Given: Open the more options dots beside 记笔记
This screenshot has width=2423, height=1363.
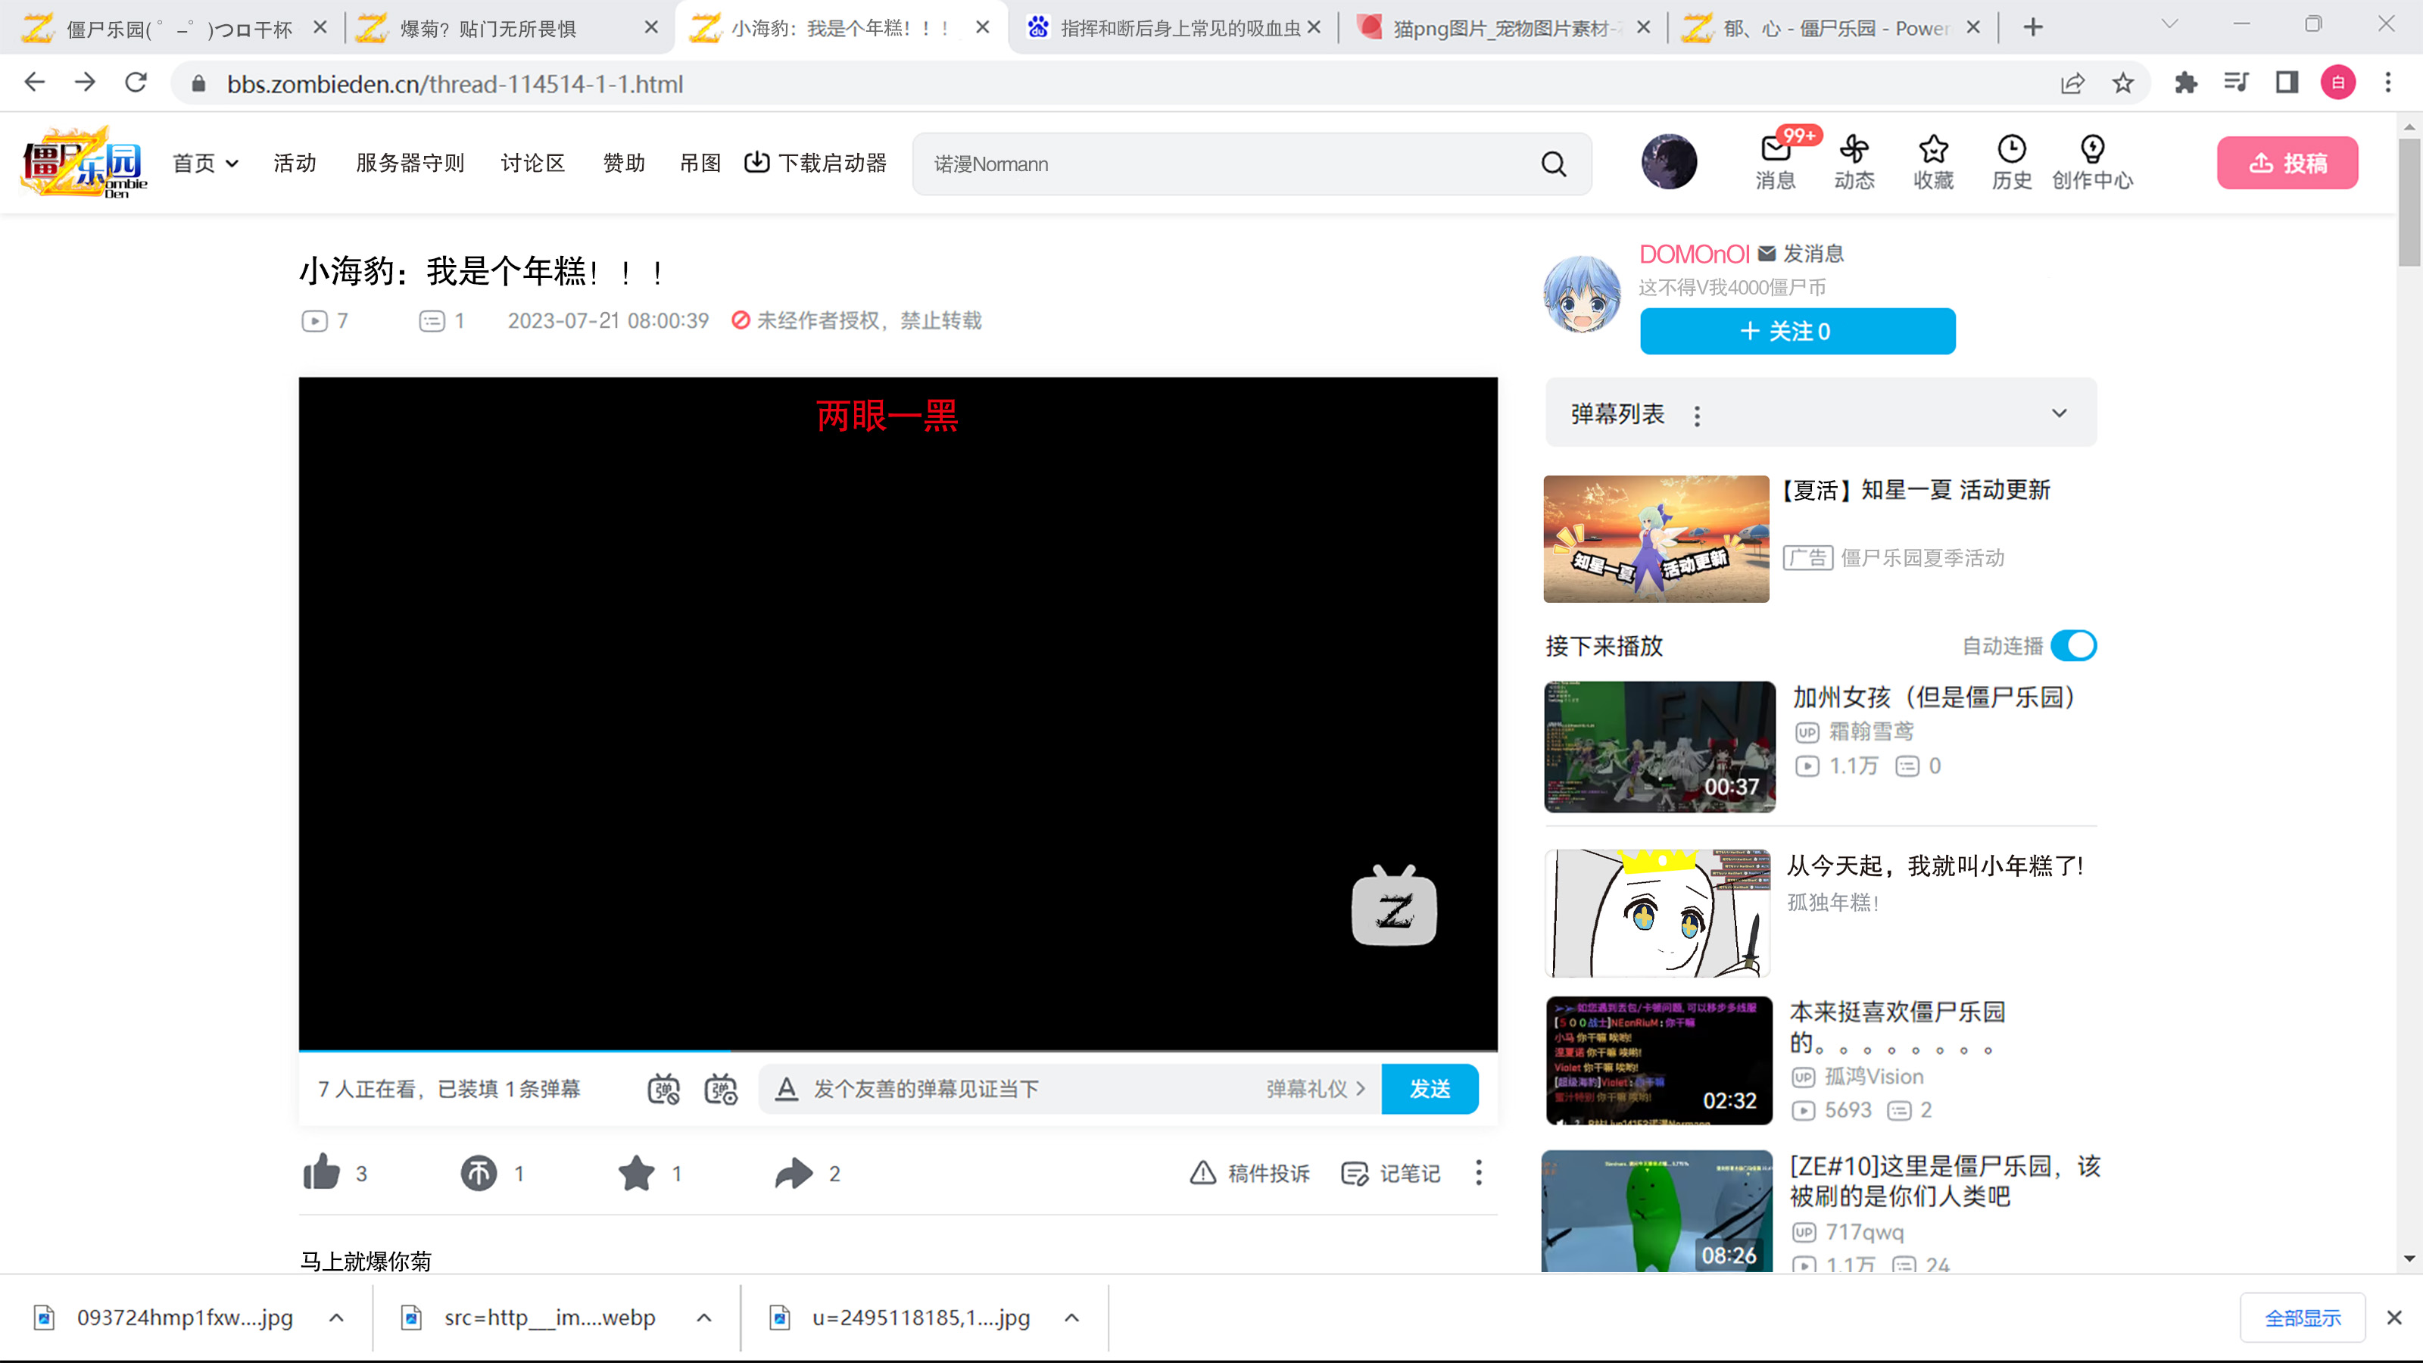Looking at the screenshot, I should [1479, 1172].
